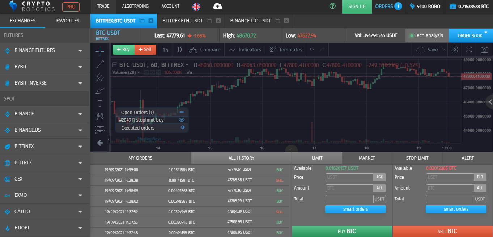This screenshot has height=237, width=493.
Task: Open smart orders in buy form
Action: 356,209
